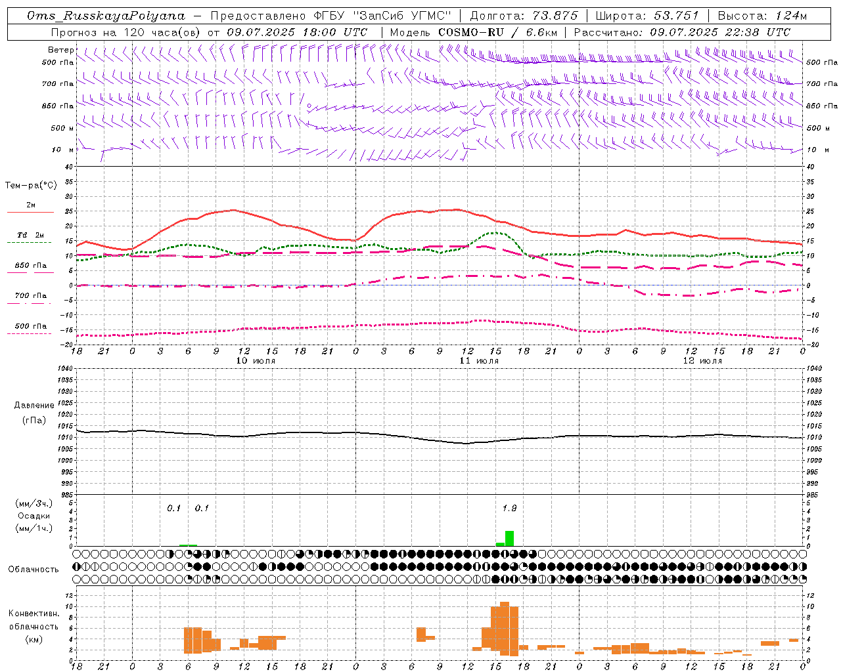Click the tallest orange convective cloud bar
This screenshot has width=841, height=672.
tap(505, 629)
